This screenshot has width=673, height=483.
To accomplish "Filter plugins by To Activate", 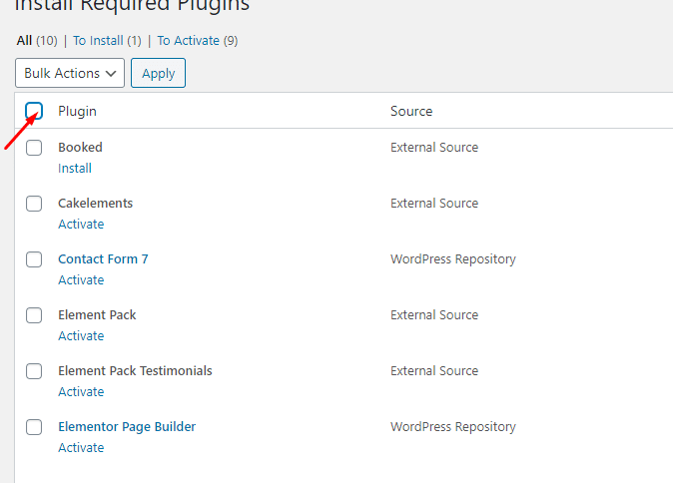I will point(188,41).
